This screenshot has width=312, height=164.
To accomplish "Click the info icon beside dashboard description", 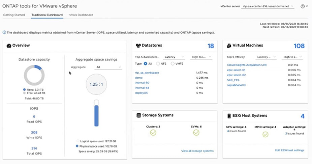I will 4,32.
